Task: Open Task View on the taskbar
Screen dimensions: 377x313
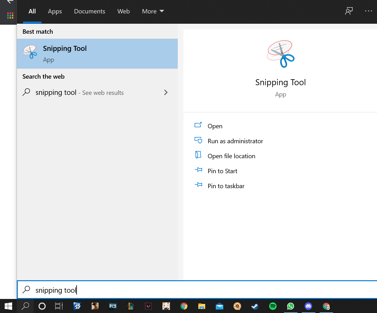Action: (59, 306)
